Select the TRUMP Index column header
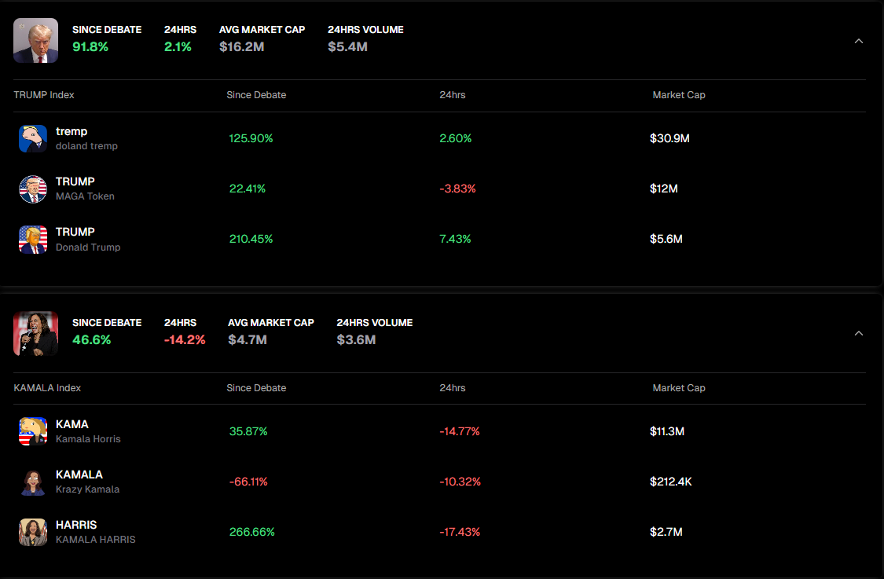 [44, 95]
